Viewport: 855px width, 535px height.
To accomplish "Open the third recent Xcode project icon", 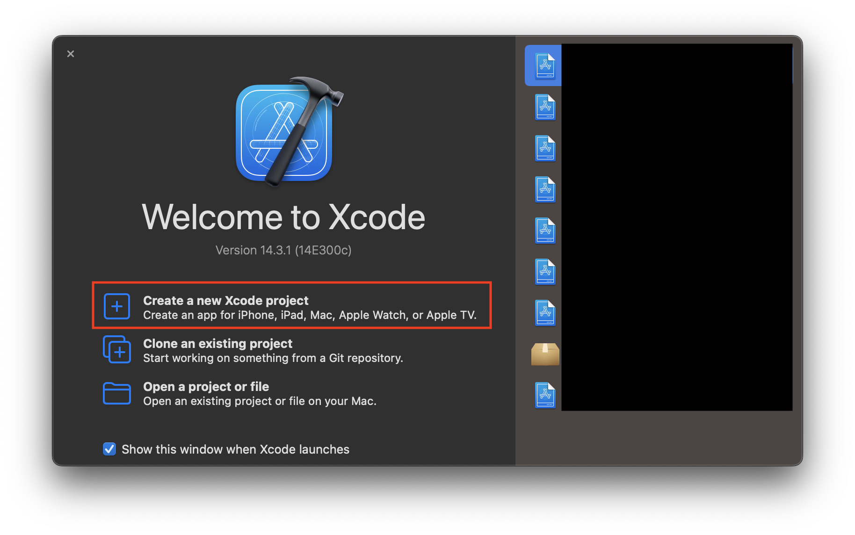I will click(x=545, y=148).
